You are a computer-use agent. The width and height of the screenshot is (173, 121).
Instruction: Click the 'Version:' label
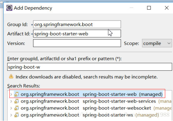click(16, 43)
